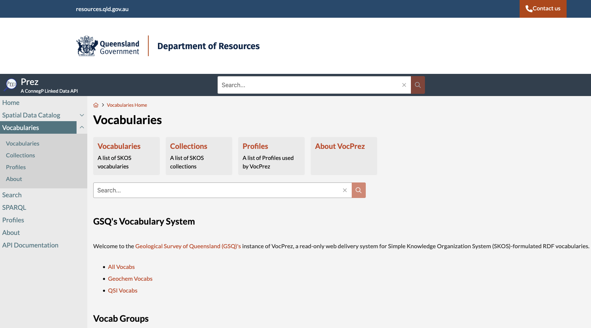Viewport: 591px width, 328px height.
Task: Click the Contact us phone button
Action: 543,8
